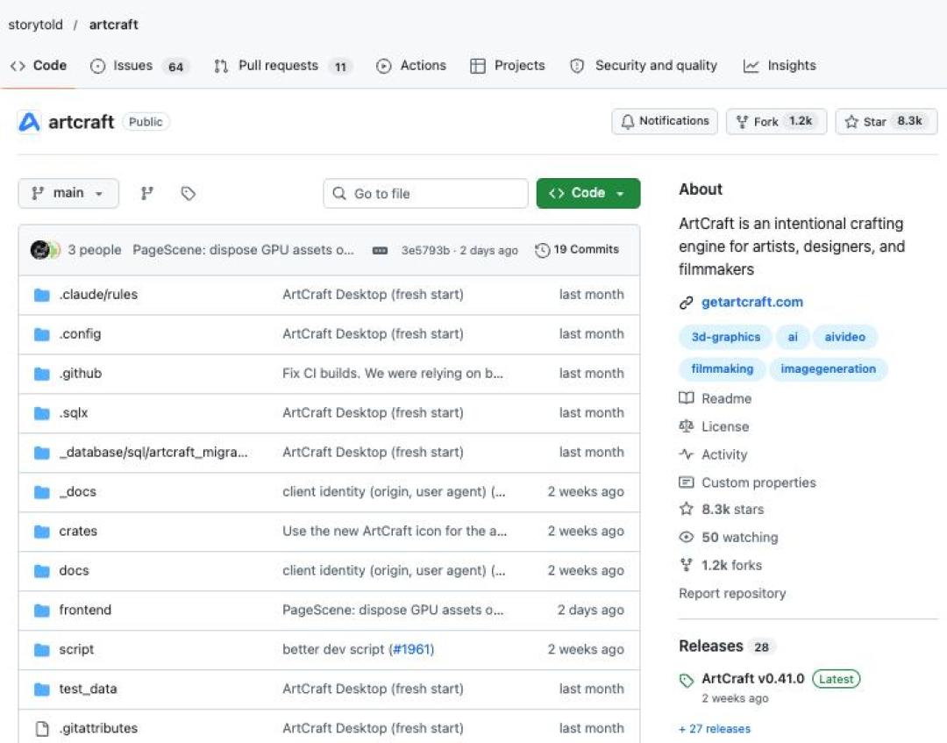
Task: Open Security and quality tab
Action: coord(644,65)
